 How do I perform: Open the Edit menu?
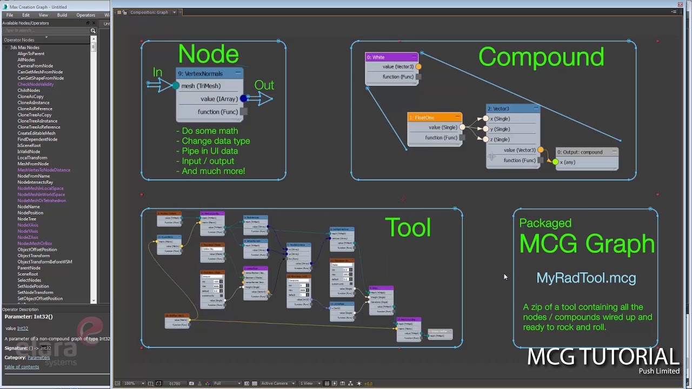pos(26,15)
